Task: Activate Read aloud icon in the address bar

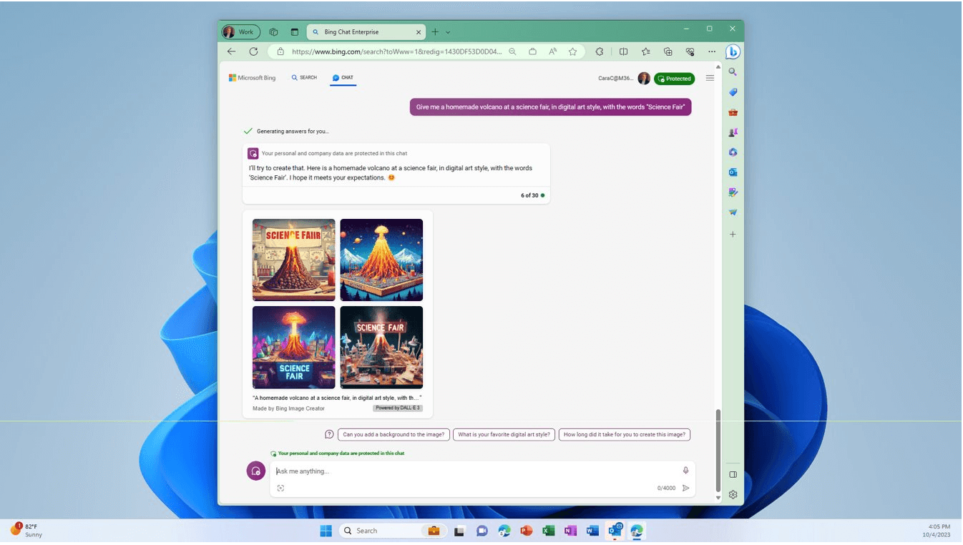Action: pyautogui.click(x=552, y=51)
